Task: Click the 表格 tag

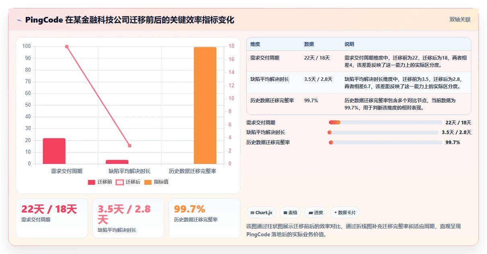Action: (290, 213)
